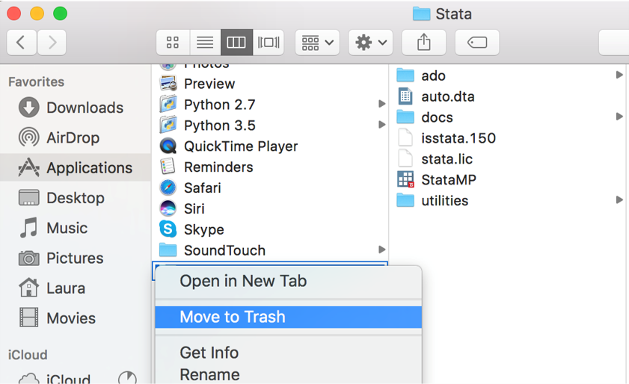The width and height of the screenshot is (629, 384).
Task: Choose Get Info from context menu
Action: [x=289, y=353]
